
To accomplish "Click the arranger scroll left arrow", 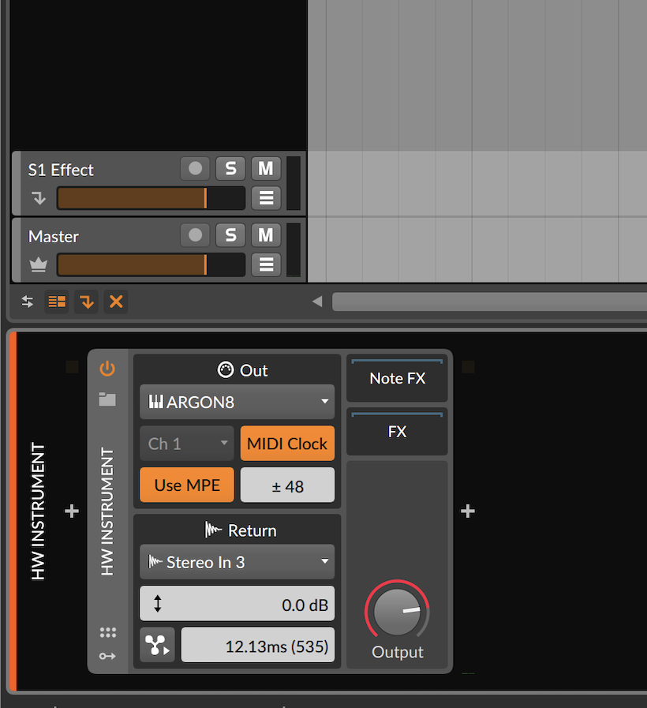I will [317, 302].
